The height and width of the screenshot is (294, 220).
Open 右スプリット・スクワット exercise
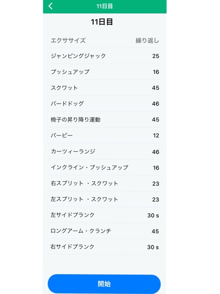coord(105,183)
